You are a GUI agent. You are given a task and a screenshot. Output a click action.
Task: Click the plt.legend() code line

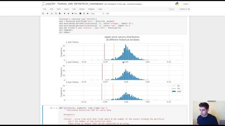pyautogui.click(x=66, y=30)
